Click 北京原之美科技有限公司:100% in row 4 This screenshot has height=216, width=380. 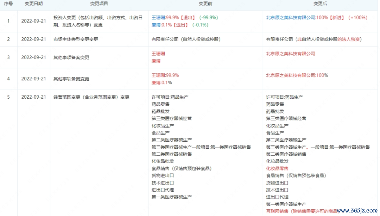(297, 75)
